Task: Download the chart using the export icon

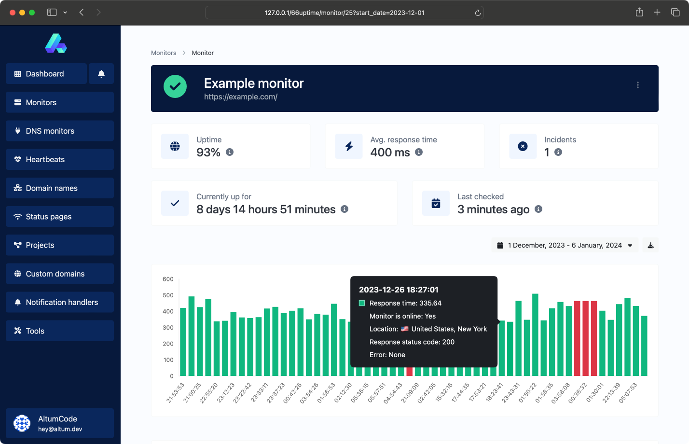Action: point(650,245)
